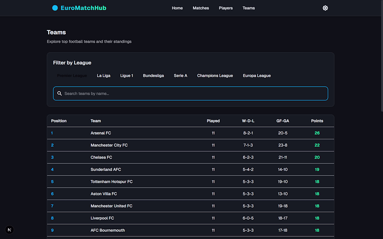Open the Next.js dev tools badge

(9, 230)
